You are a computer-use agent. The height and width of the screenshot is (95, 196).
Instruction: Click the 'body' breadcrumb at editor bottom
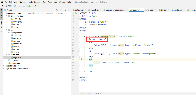(x=89, y=93)
